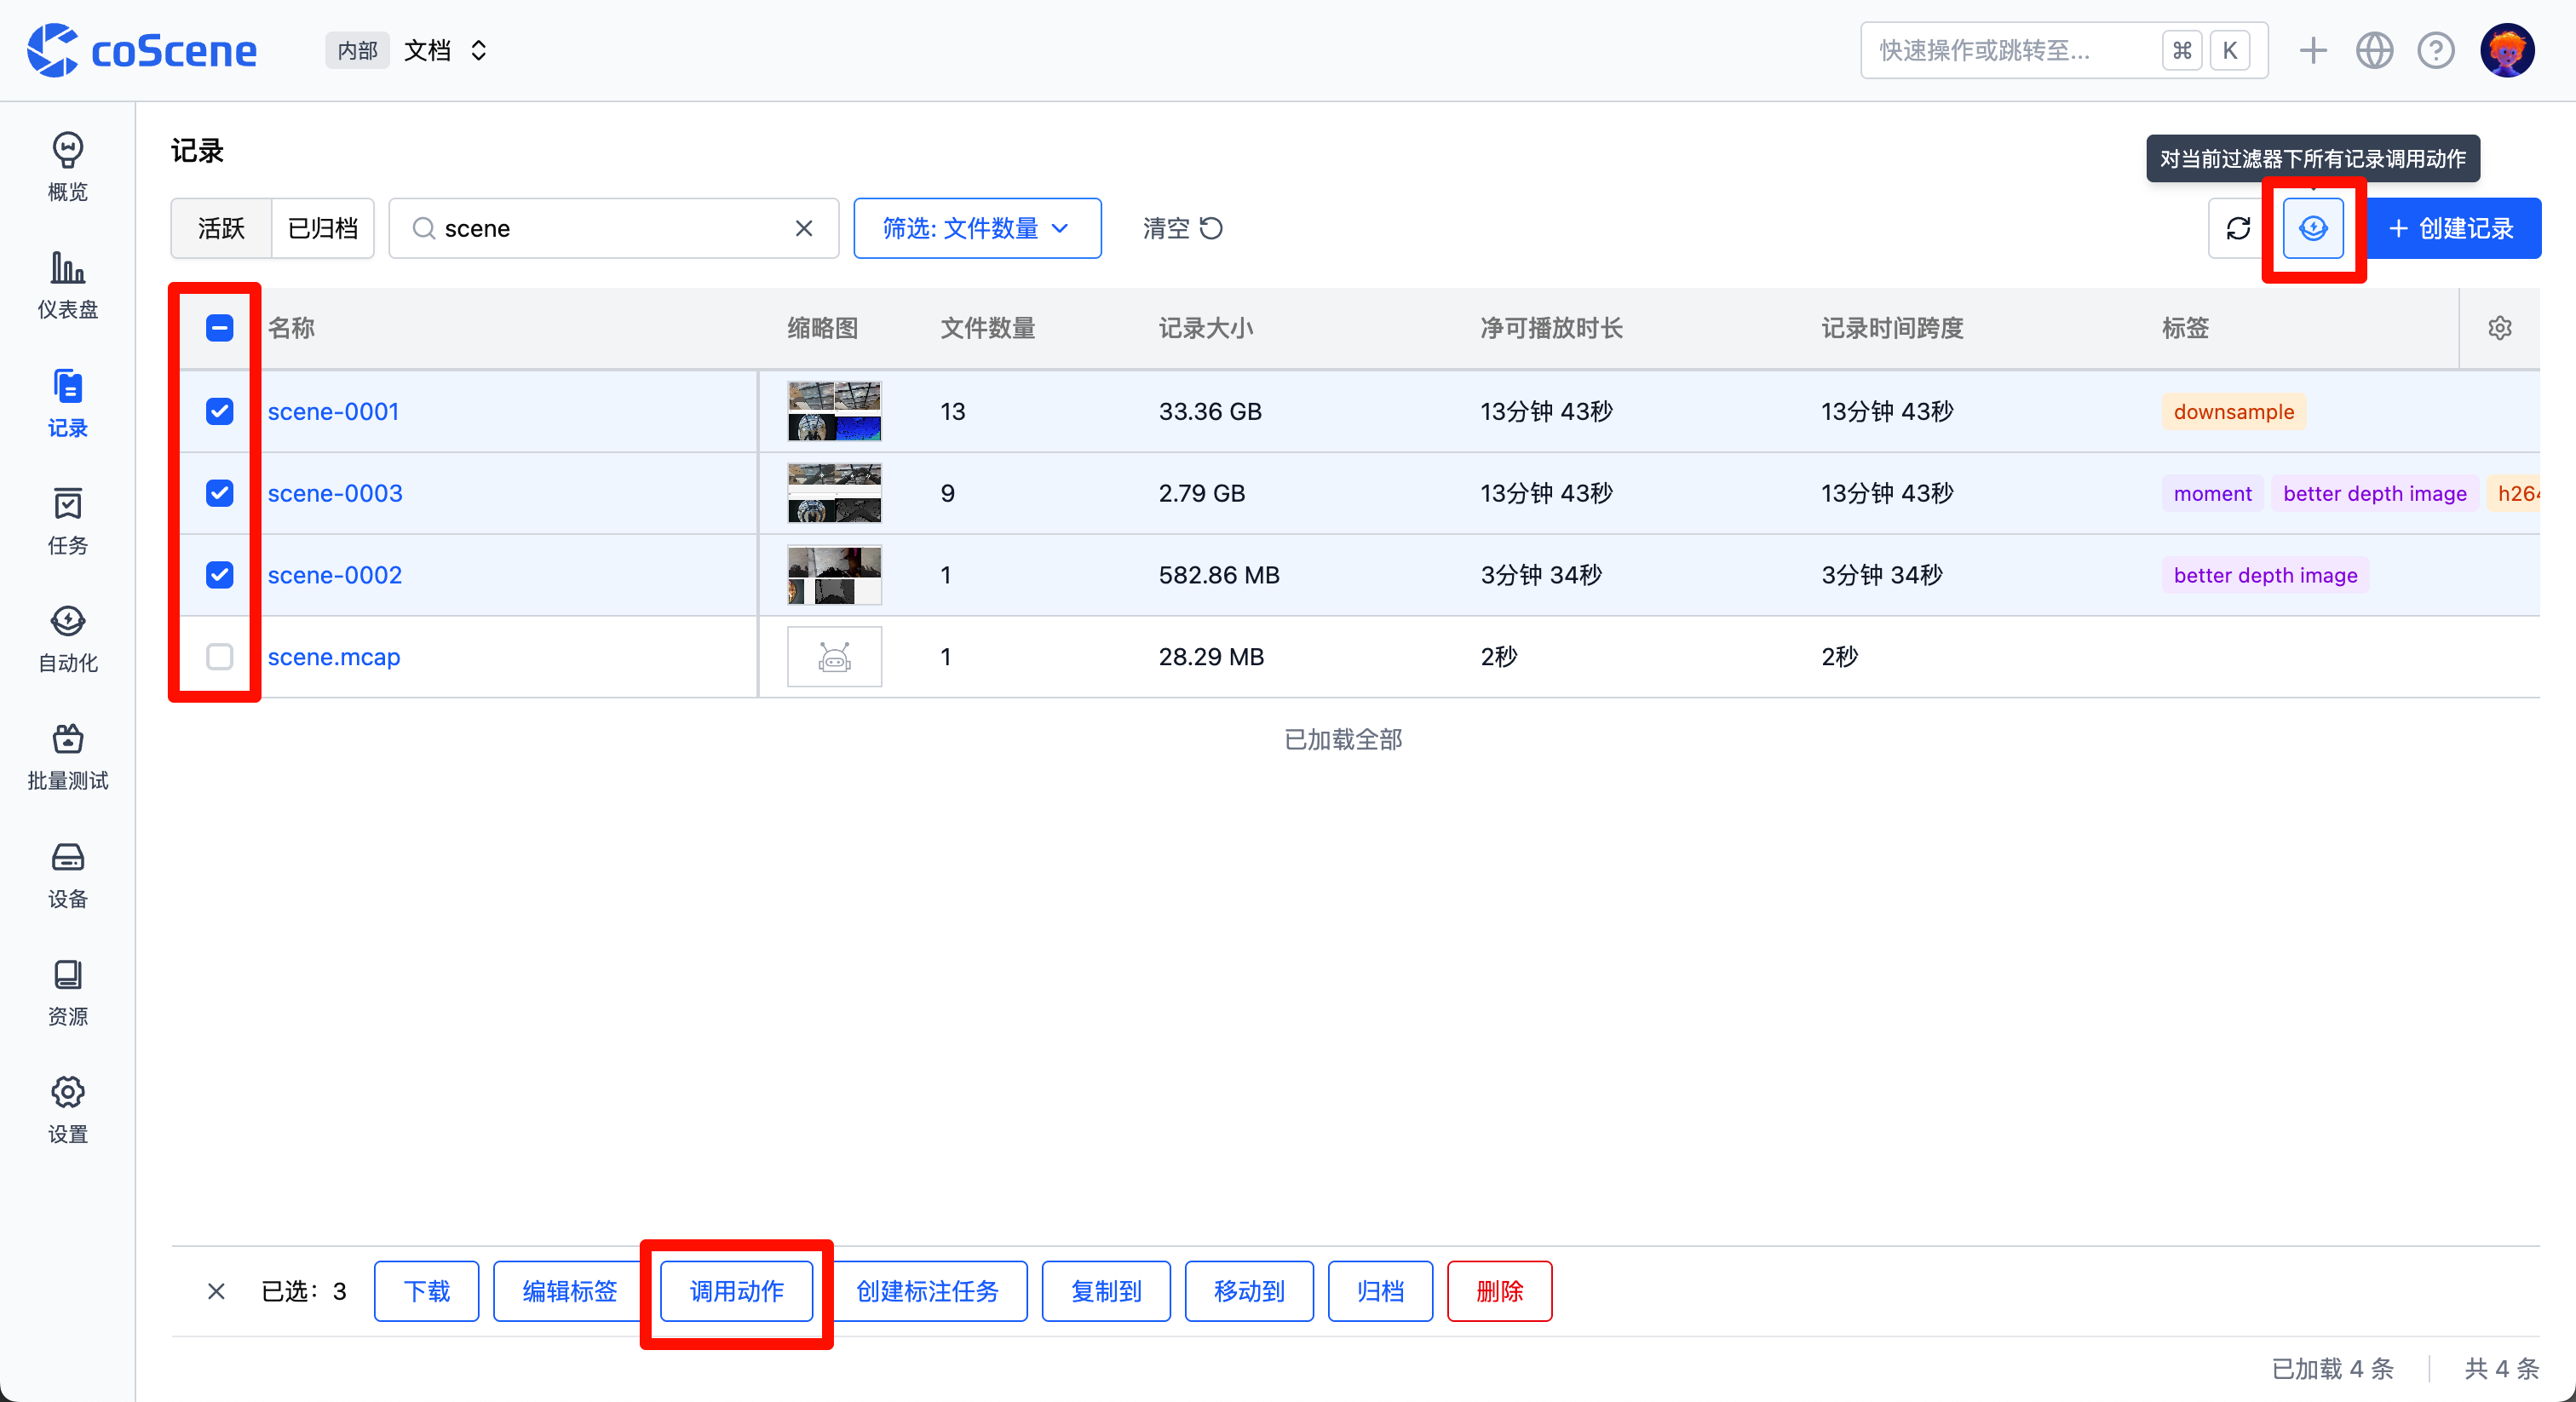Check the scene.mcap row checkbox

point(220,657)
